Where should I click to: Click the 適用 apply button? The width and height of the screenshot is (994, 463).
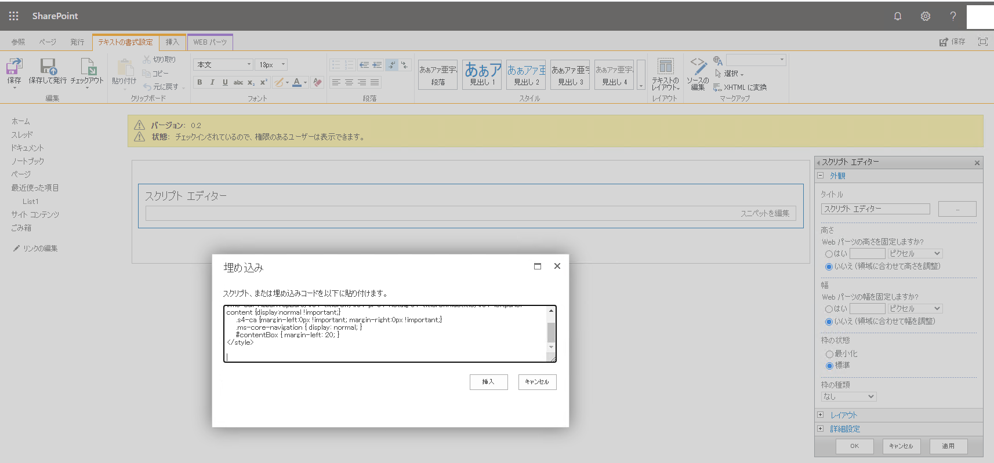tap(948, 446)
